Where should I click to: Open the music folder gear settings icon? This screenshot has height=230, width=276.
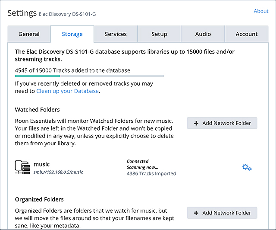pyautogui.click(x=247, y=167)
